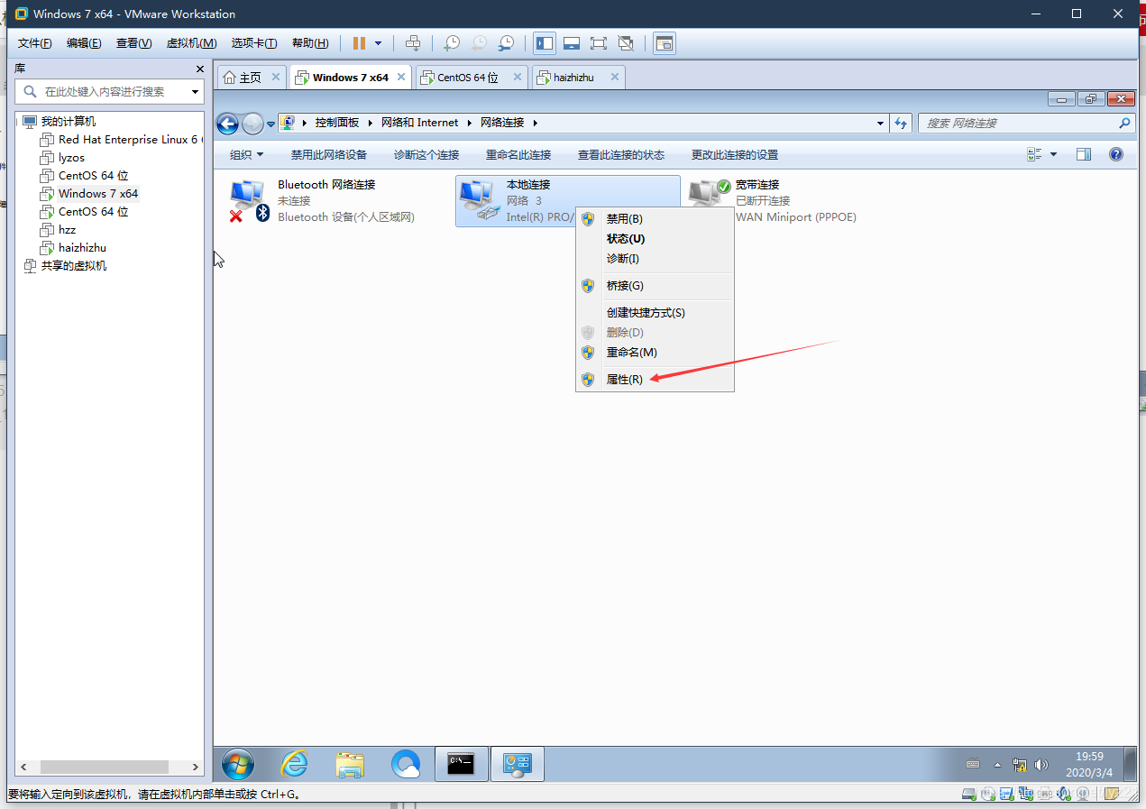The width and height of the screenshot is (1146, 809).
Task: Click the library scrollbar right arrow
Action: coord(197,767)
